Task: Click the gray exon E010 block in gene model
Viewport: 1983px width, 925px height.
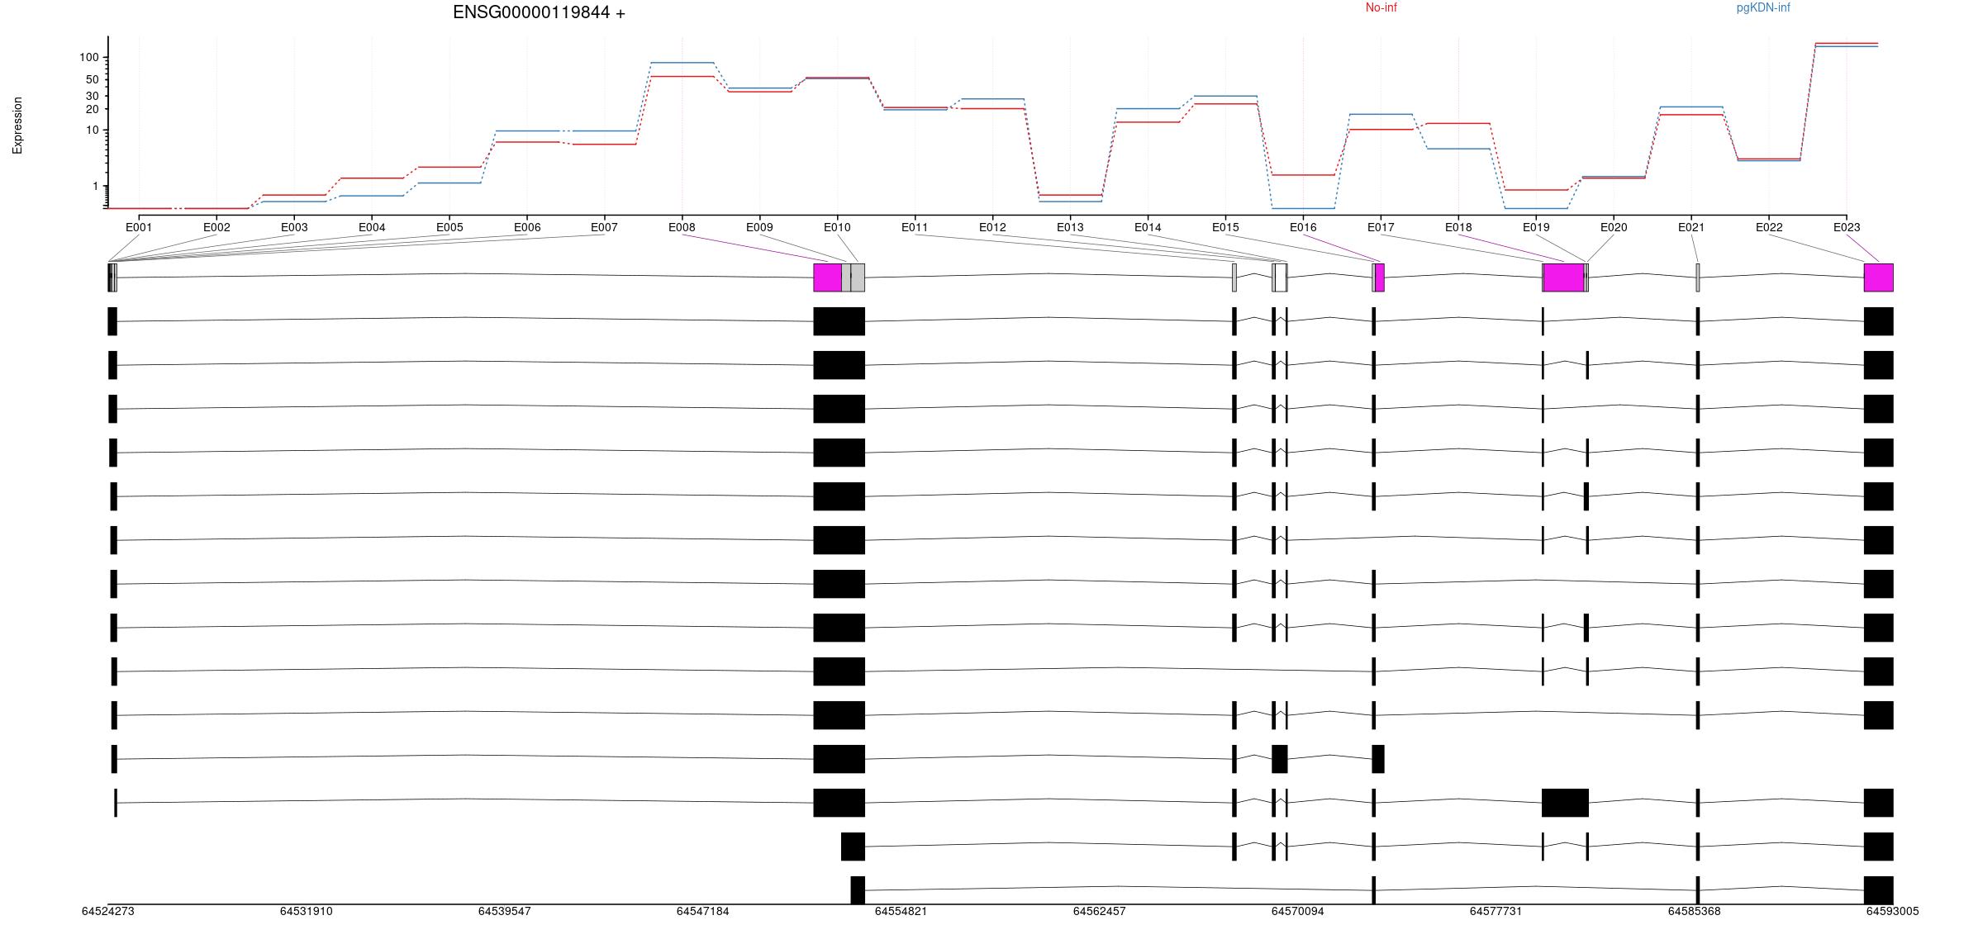Action: [858, 277]
